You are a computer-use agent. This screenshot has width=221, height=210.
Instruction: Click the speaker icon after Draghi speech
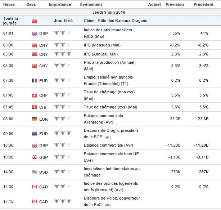tap(108, 137)
